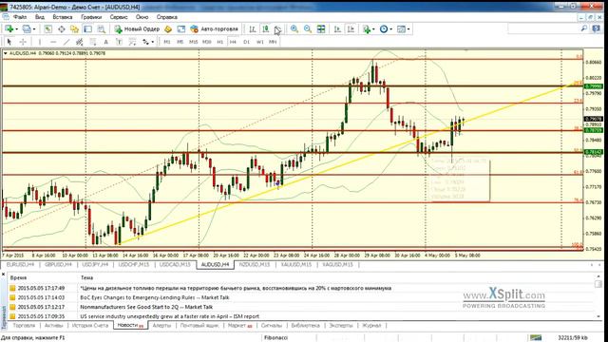This screenshot has width=608, height=342.
Task: Switch timeframe to D1
Action: [246, 42]
